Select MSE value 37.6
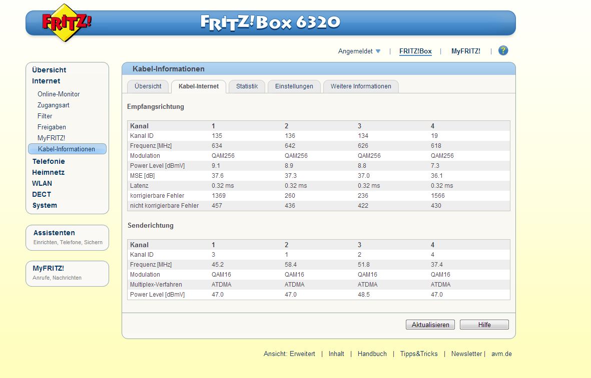591x378 pixels. [x=218, y=176]
